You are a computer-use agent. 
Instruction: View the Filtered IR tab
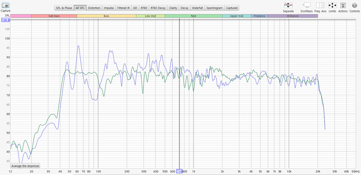pyautogui.click(x=123, y=8)
